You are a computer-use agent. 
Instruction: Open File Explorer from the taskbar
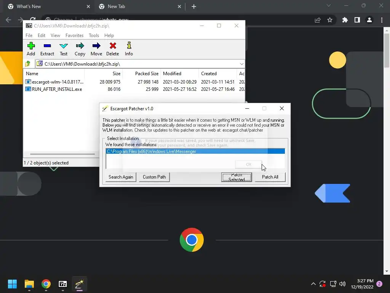click(29, 284)
